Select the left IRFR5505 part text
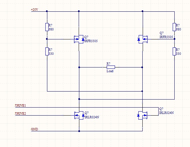The width and height of the screenshot is (190, 147). click(91, 41)
